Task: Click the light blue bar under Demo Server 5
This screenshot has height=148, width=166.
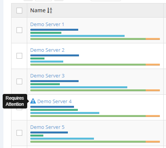Action: pos(62,138)
